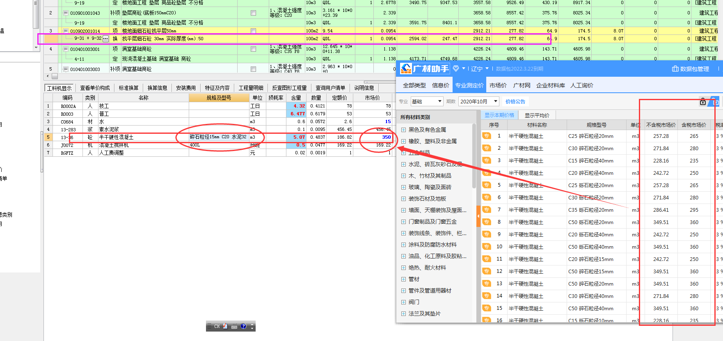Click orange 专 icon in material row 6
723x341 pixels.
click(487, 197)
